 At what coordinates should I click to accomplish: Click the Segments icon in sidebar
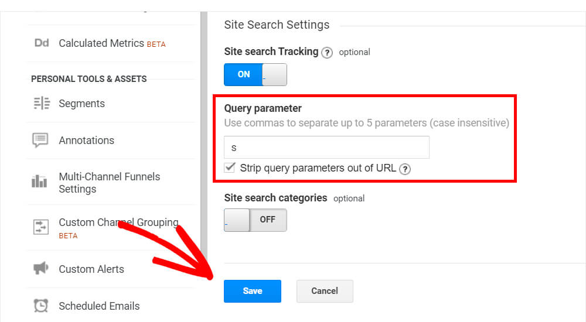pos(42,103)
